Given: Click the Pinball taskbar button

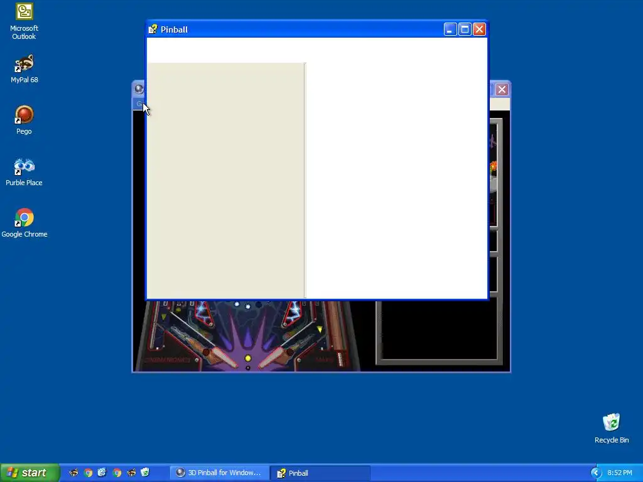Looking at the screenshot, I should pos(320,473).
